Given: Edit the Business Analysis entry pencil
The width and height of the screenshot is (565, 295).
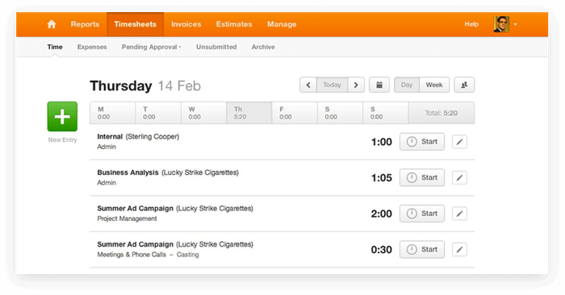Looking at the screenshot, I should [x=459, y=177].
